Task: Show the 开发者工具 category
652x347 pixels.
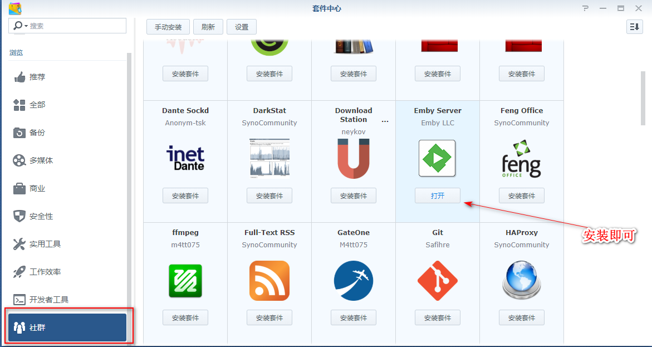Action: [67, 300]
